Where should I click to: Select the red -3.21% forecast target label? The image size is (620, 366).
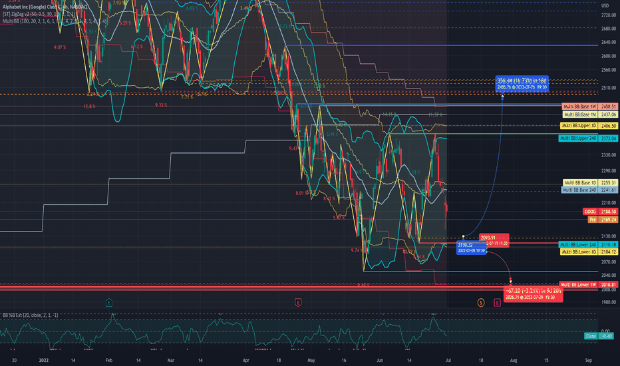534,293
